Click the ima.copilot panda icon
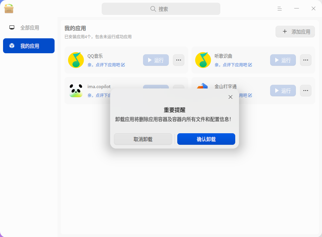 (76, 91)
